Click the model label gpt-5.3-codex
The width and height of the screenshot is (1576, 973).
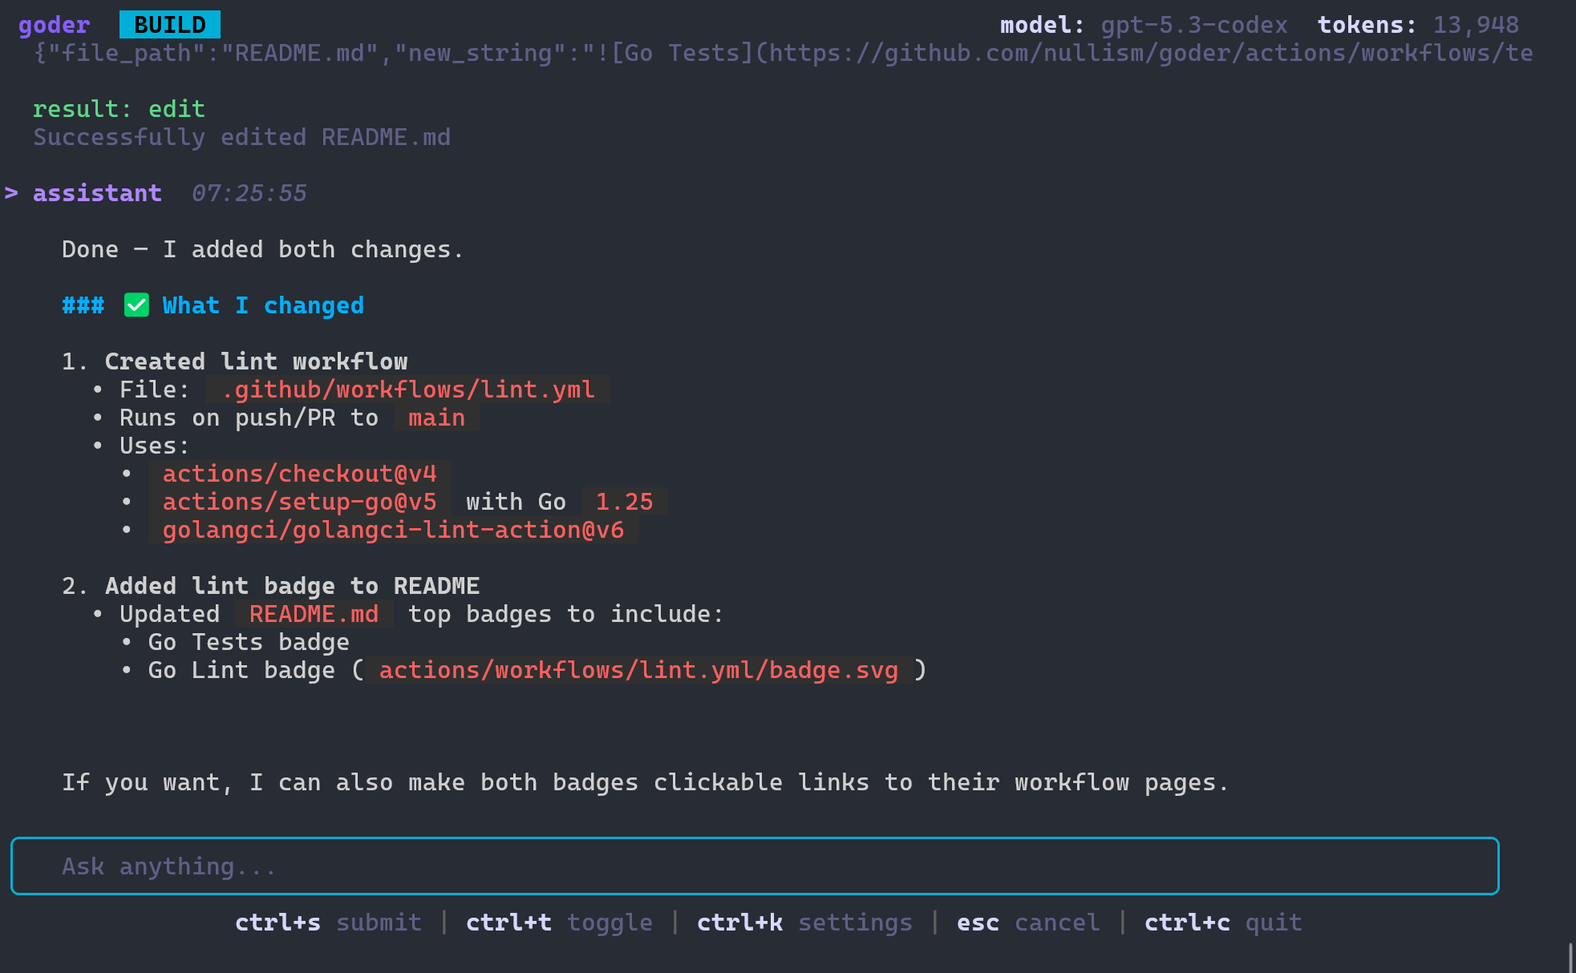[x=1194, y=25]
